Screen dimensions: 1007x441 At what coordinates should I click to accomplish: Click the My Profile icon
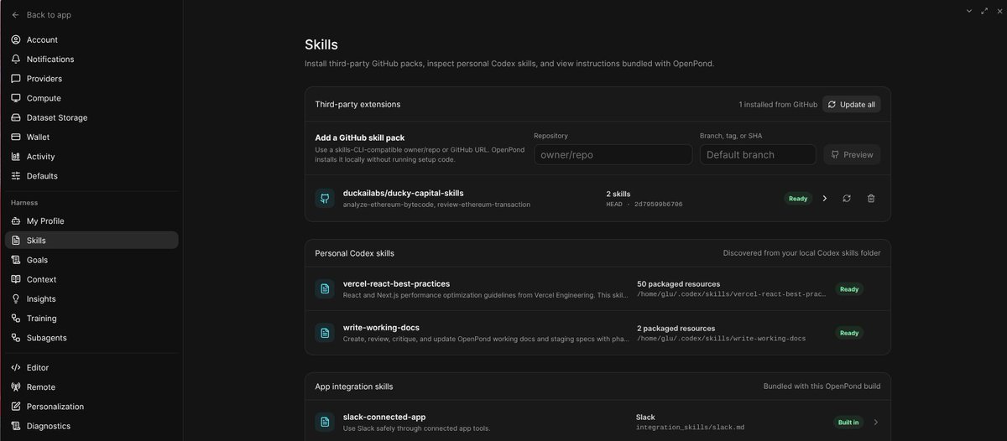tap(16, 221)
